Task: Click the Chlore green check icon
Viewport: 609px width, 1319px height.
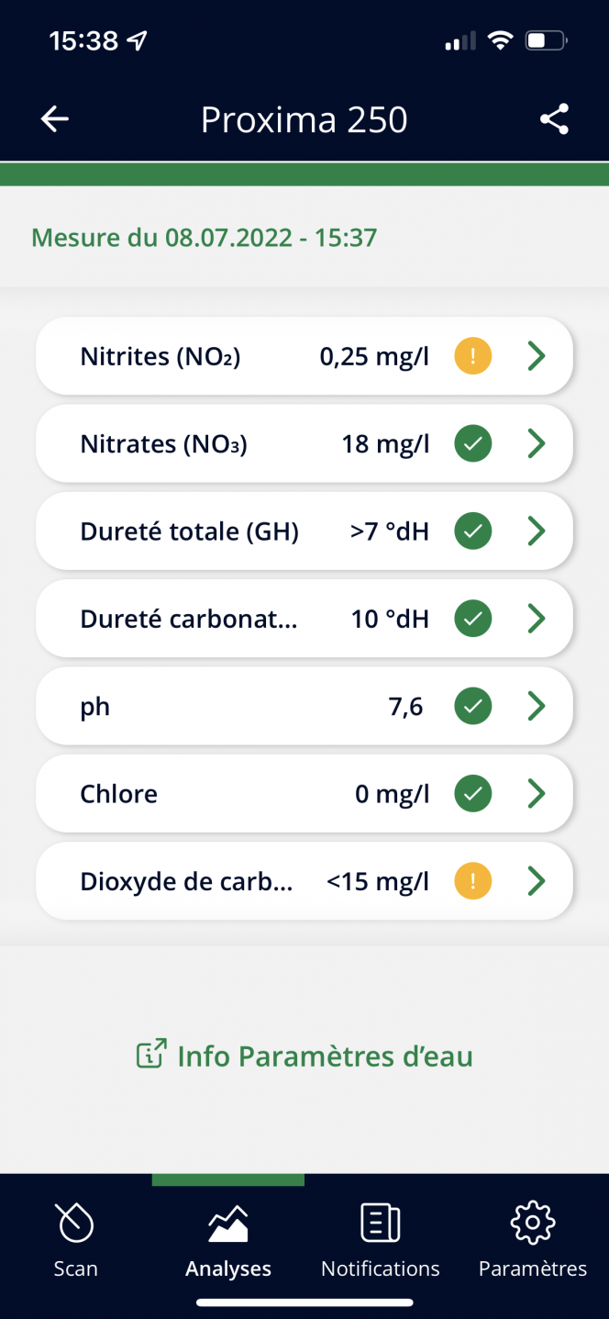Action: pyautogui.click(x=473, y=794)
